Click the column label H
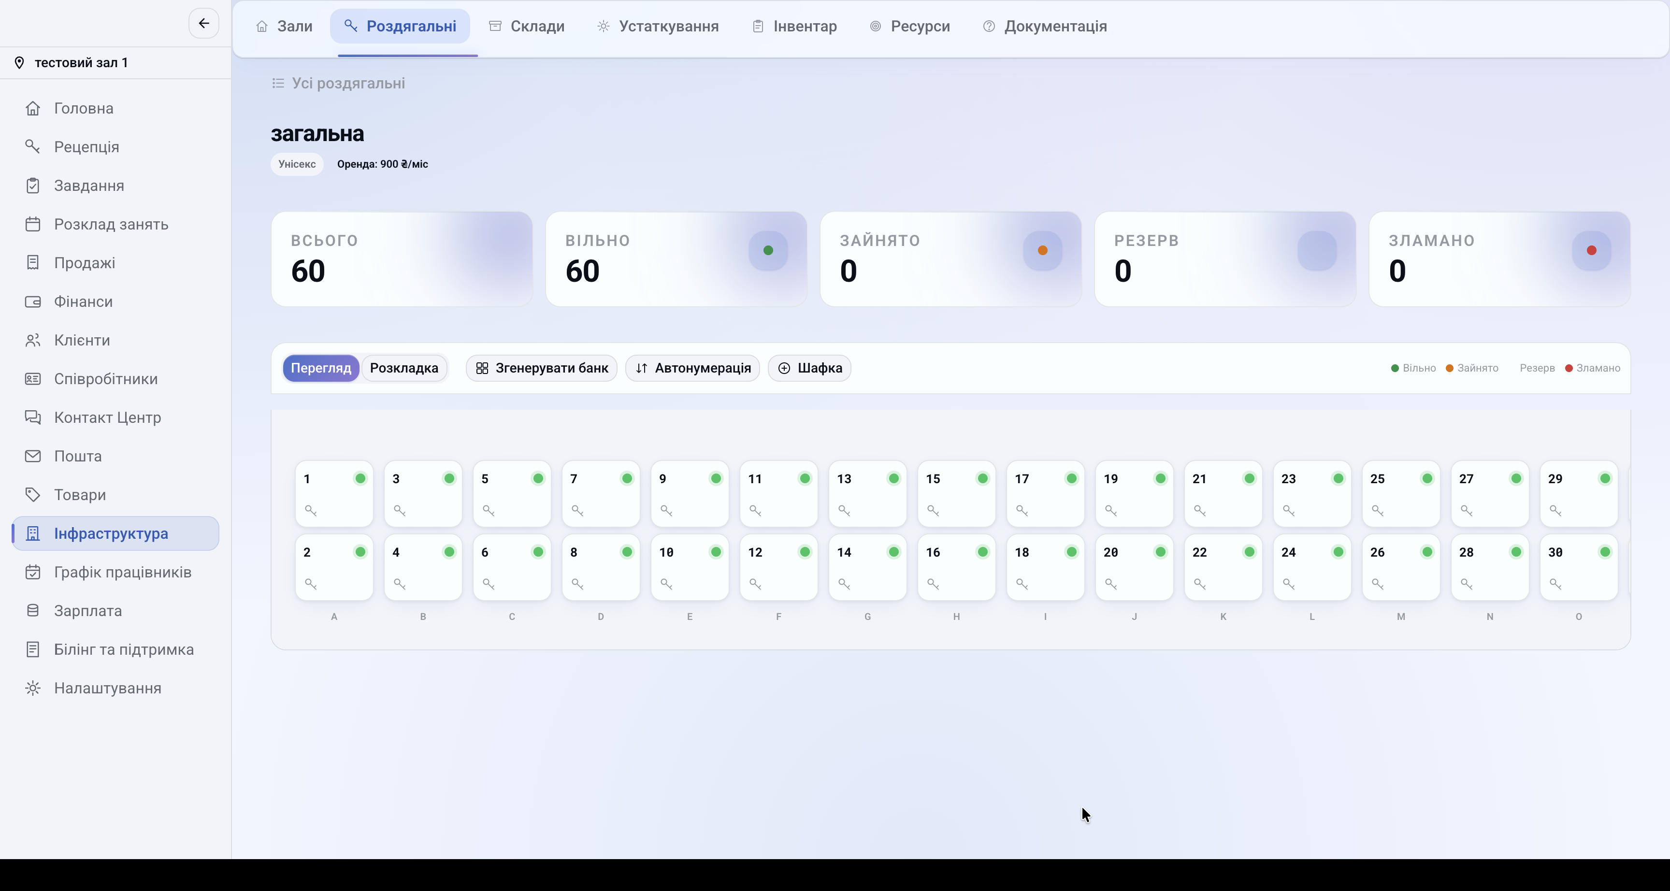 coord(956,617)
